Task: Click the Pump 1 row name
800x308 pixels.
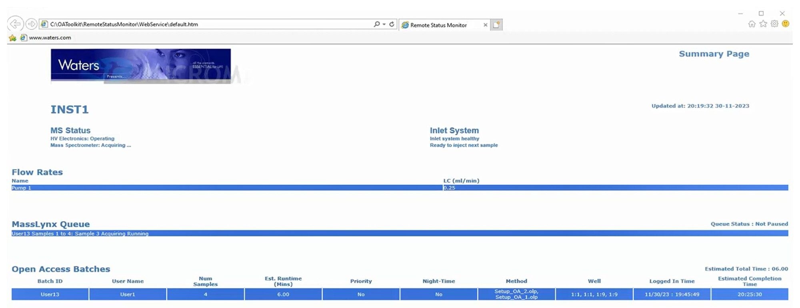Action: [21, 188]
